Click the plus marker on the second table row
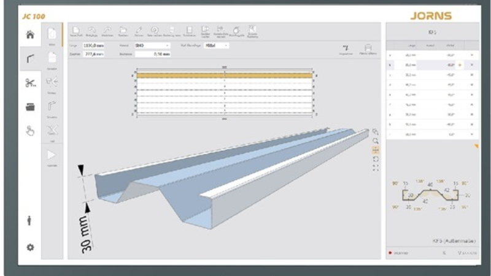This screenshot has width=491, height=276. tap(460, 64)
